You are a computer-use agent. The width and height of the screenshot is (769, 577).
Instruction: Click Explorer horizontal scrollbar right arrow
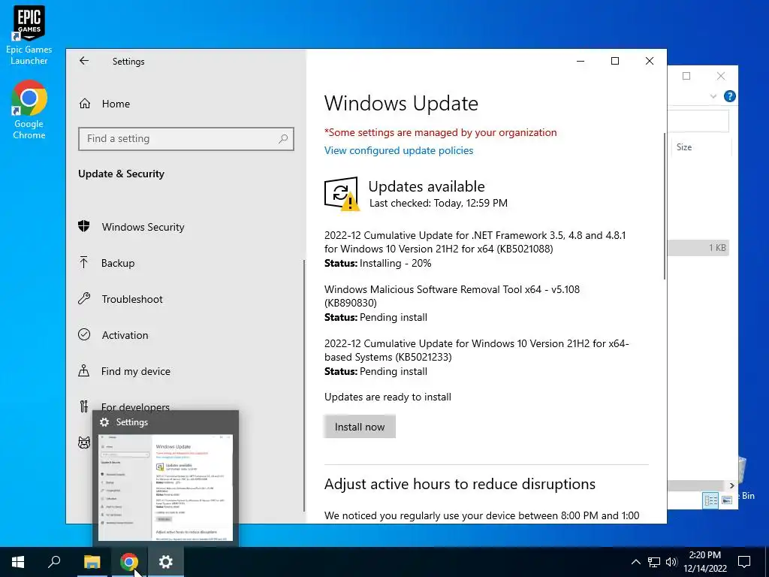coord(731,485)
